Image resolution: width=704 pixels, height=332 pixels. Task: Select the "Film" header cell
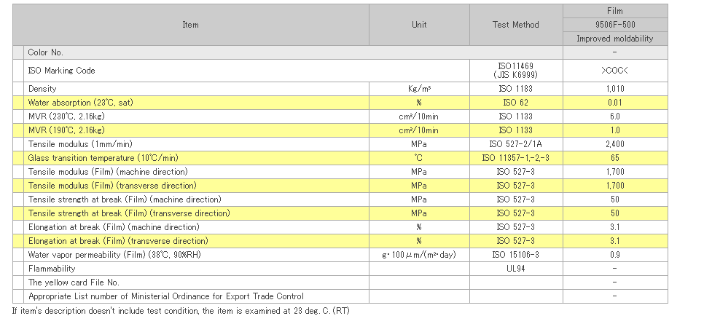point(614,11)
